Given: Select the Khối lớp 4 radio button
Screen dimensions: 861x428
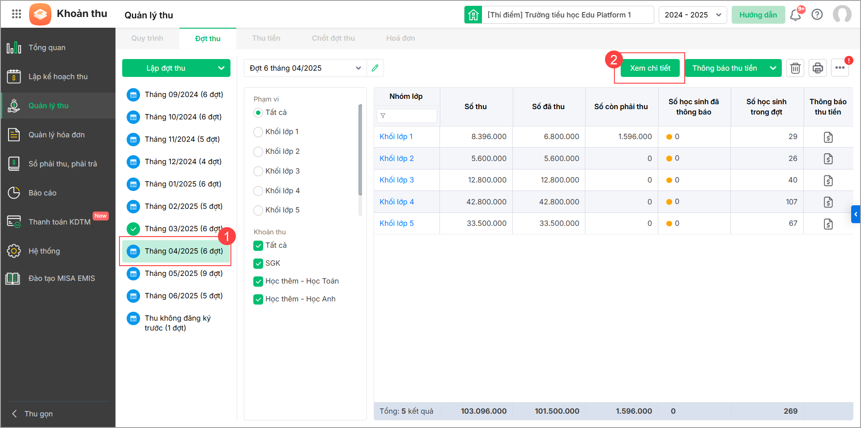Looking at the screenshot, I should pos(258,191).
